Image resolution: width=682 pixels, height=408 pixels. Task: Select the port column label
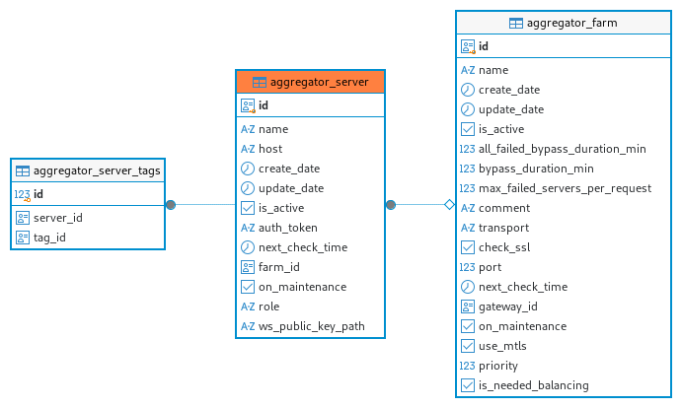[490, 267]
